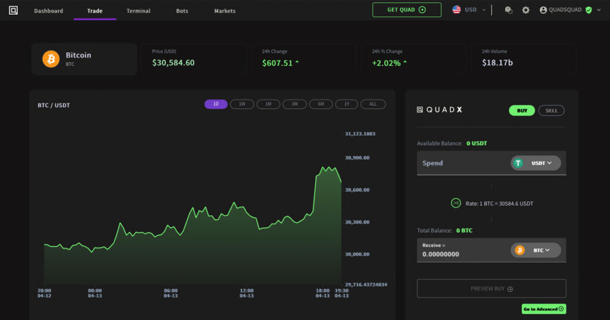This screenshot has width=610, height=320.
Task: Click the 12:00 04-13 time axis label
Action: tap(247, 293)
